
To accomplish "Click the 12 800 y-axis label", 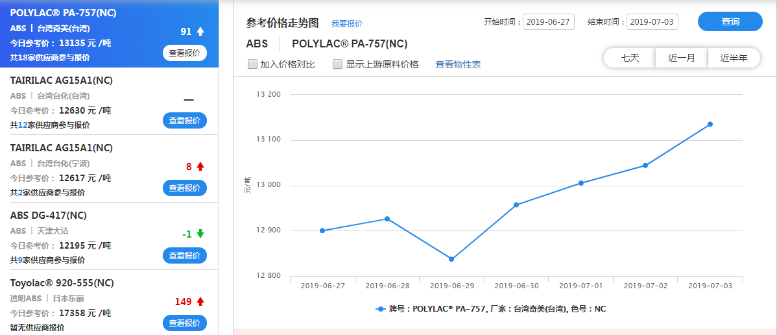I will pos(268,276).
